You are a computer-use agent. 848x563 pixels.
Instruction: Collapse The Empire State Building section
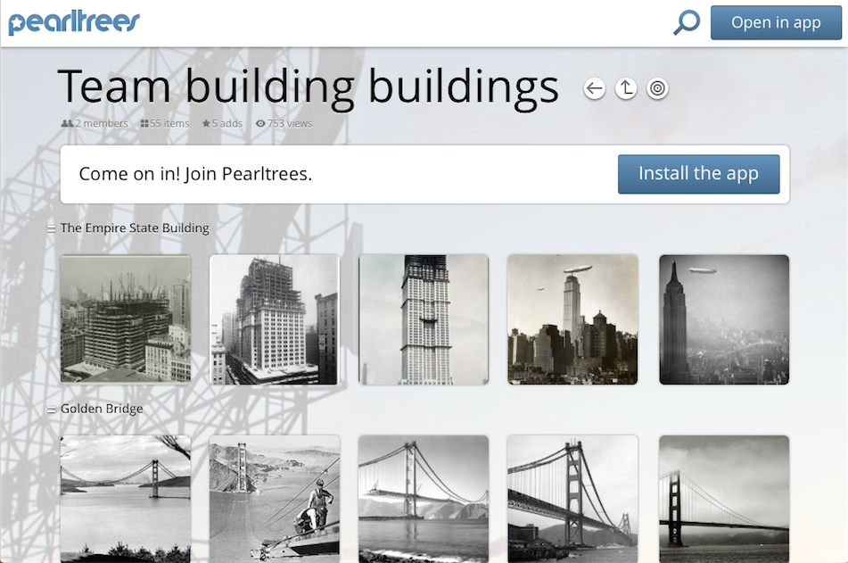tap(52, 229)
